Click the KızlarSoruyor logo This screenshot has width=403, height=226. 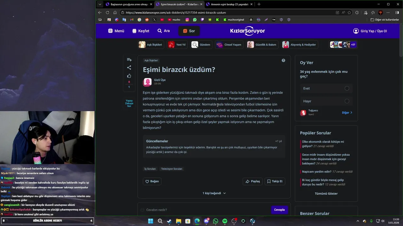point(247,31)
